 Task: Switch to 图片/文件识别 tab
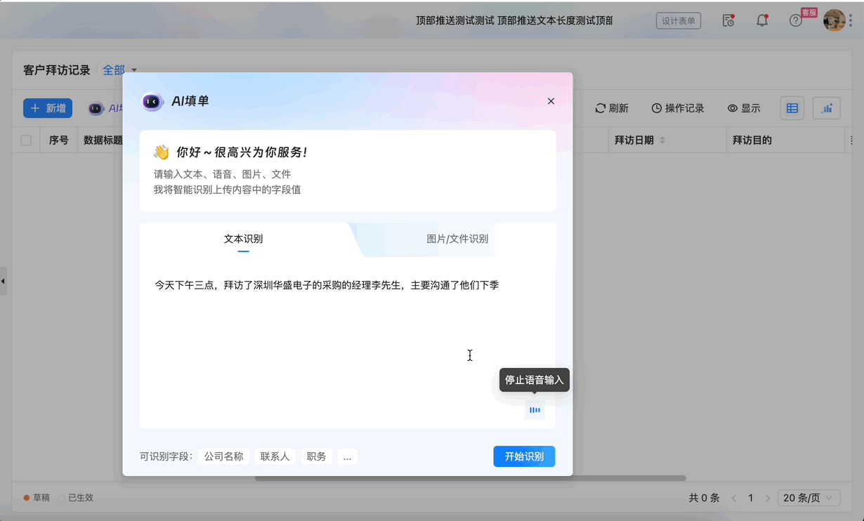(x=457, y=239)
